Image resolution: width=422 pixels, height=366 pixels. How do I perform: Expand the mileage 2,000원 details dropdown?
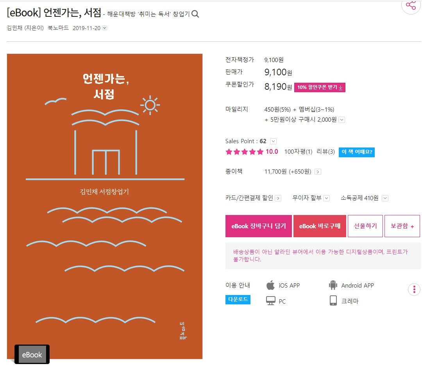coord(342,119)
